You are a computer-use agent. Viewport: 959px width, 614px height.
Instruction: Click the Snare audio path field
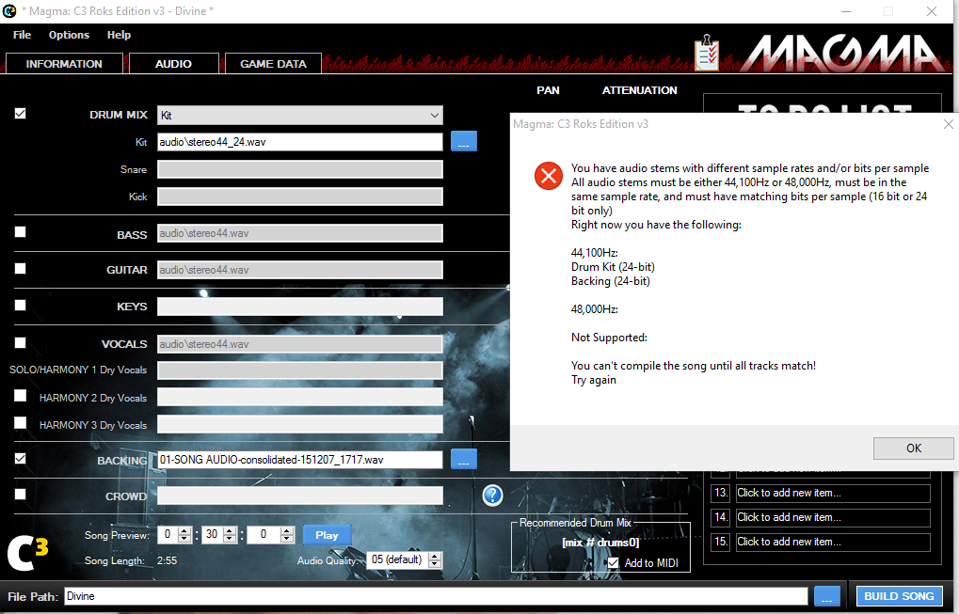(299, 169)
